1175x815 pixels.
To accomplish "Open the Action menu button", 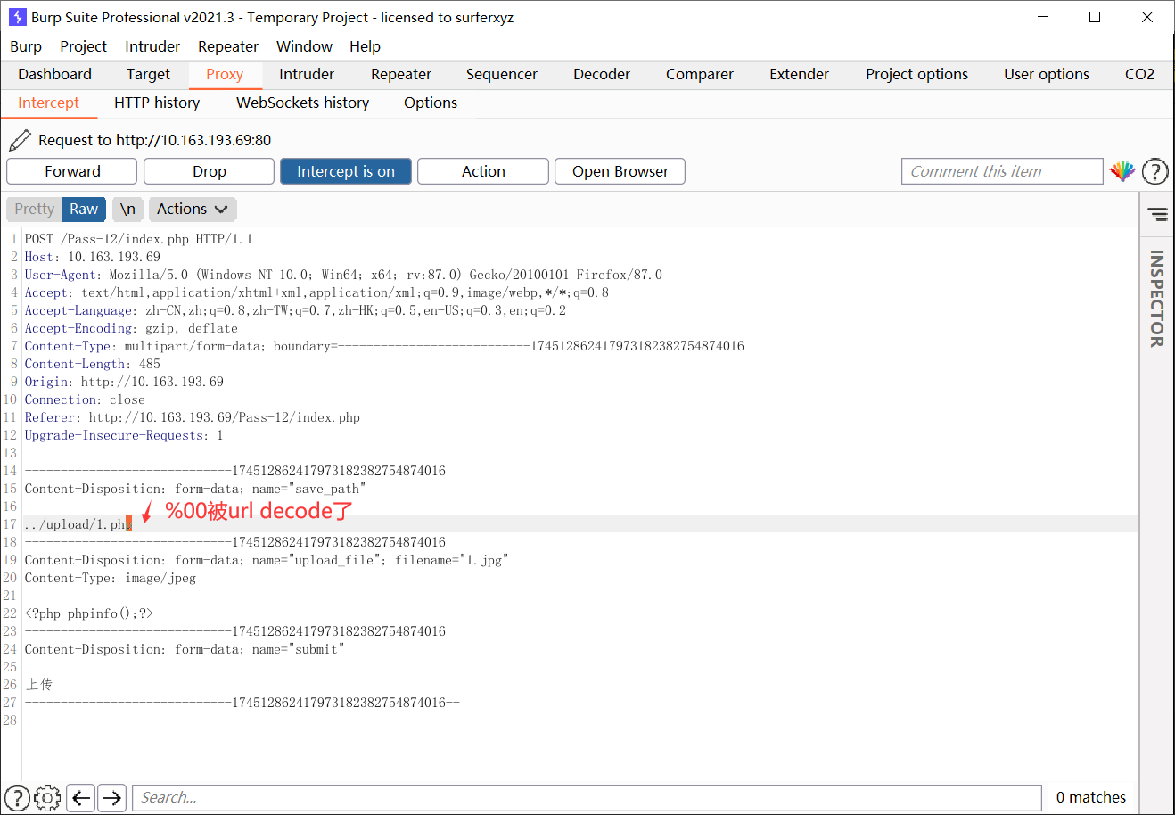I will pyautogui.click(x=483, y=171).
